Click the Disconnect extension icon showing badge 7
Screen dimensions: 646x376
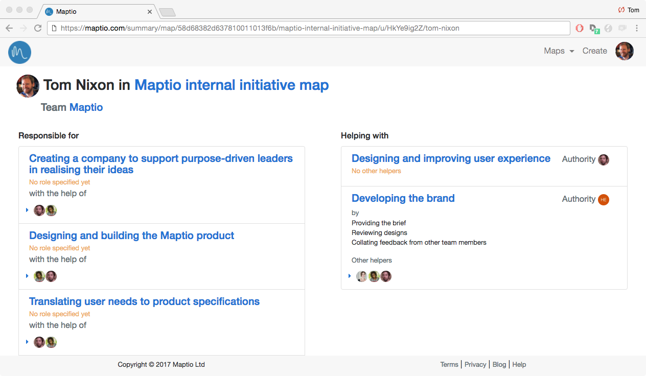click(593, 28)
